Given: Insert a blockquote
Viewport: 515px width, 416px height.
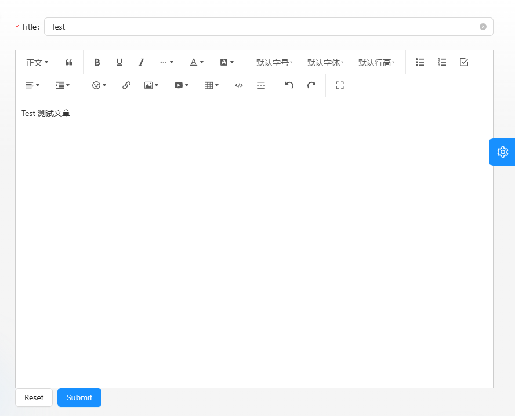Looking at the screenshot, I should [69, 62].
